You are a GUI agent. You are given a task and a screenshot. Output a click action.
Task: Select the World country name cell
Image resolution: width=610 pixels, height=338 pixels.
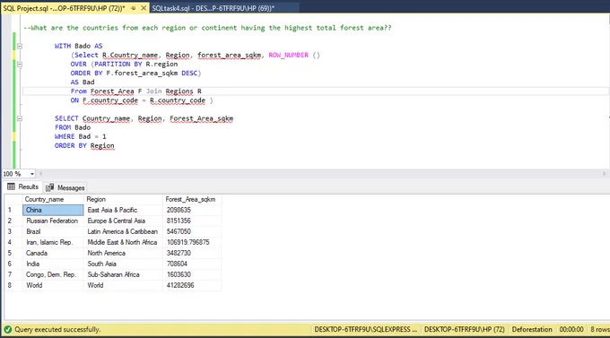tap(53, 285)
